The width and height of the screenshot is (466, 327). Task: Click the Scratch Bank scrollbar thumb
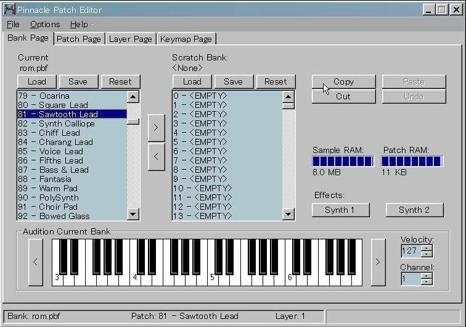288,106
